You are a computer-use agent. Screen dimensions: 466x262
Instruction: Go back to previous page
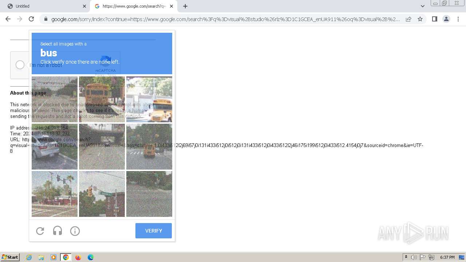(8, 19)
